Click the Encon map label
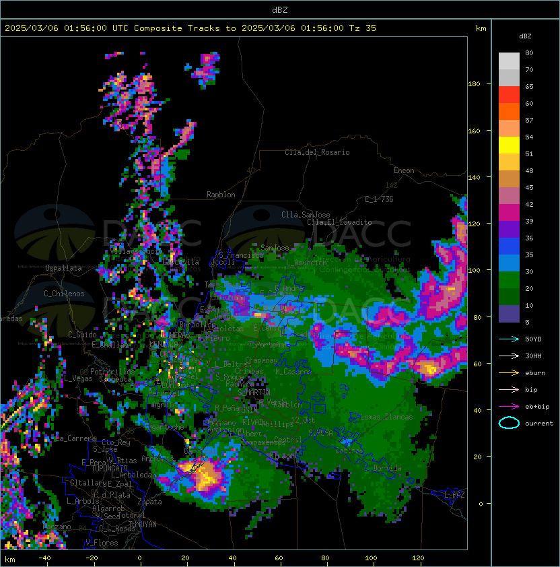The width and height of the screenshot is (560, 567). click(404, 170)
